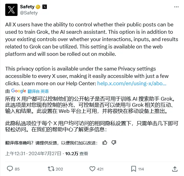
Task: Bookmark the post with the bookmark icon
Action: coord(134,169)
